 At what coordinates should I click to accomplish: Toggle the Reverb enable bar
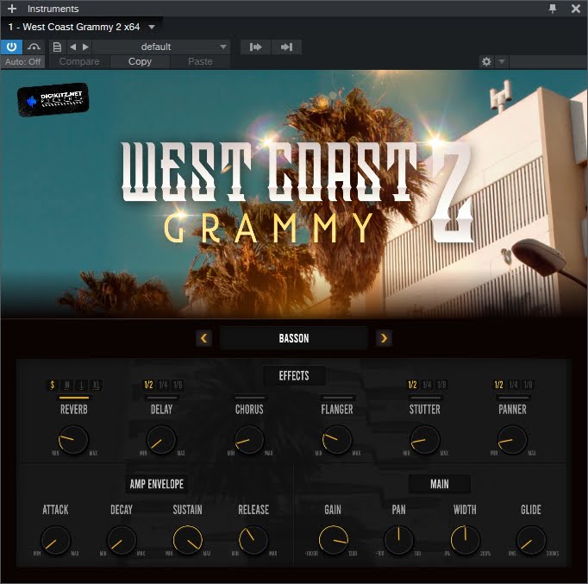pyautogui.click(x=74, y=398)
